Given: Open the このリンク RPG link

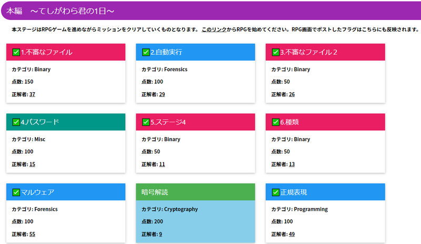Looking at the screenshot, I should pos(214,30).
